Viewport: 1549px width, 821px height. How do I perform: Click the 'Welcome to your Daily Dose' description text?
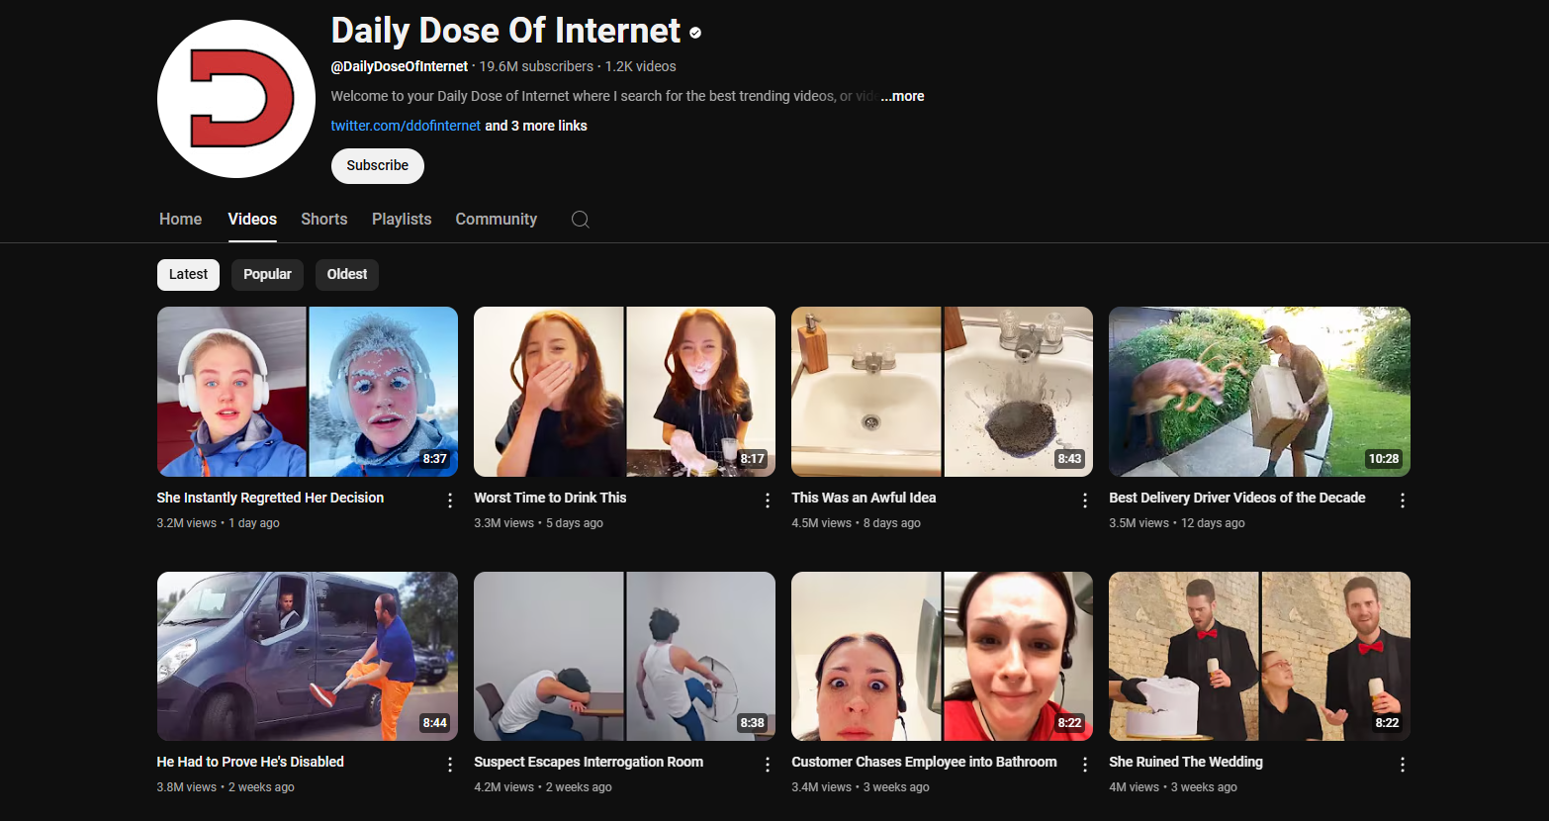603,96
